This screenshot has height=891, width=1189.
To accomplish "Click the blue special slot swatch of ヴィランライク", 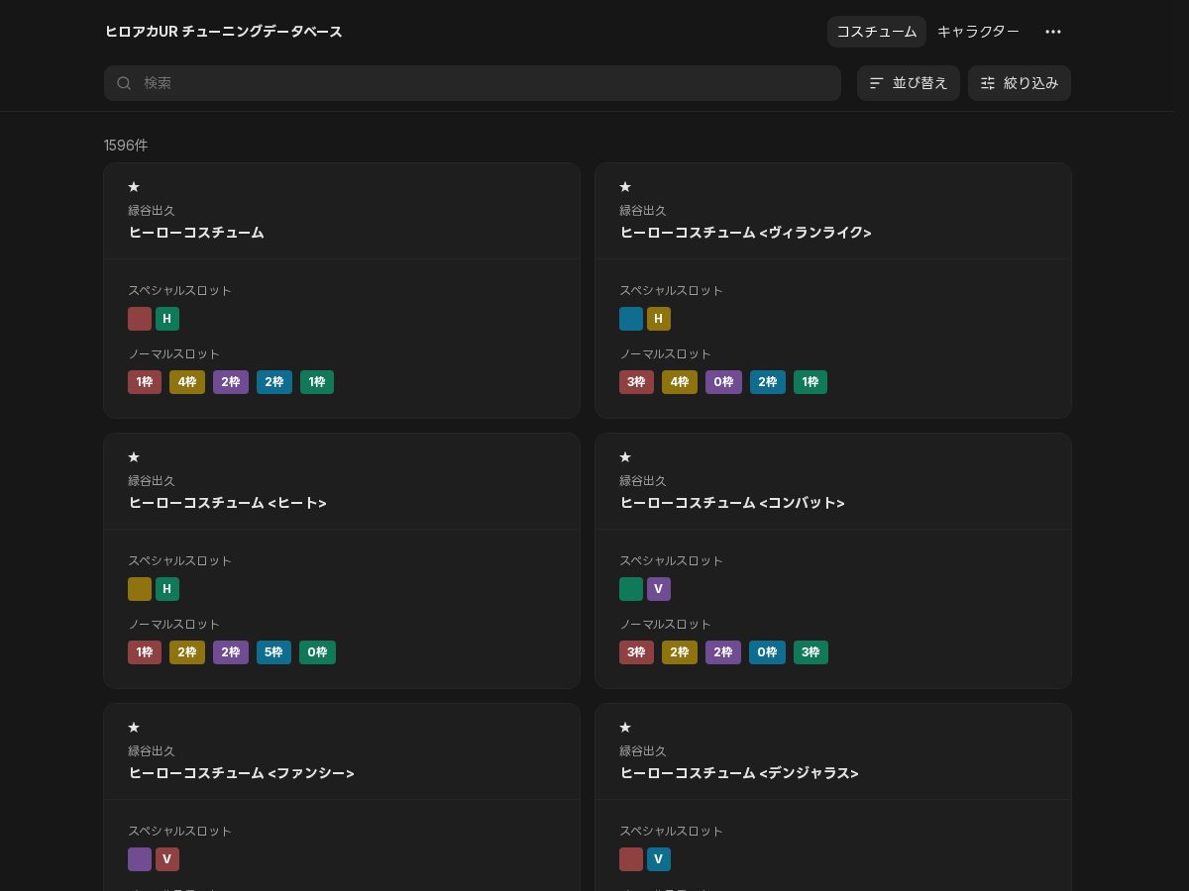I will pos(631,319).
